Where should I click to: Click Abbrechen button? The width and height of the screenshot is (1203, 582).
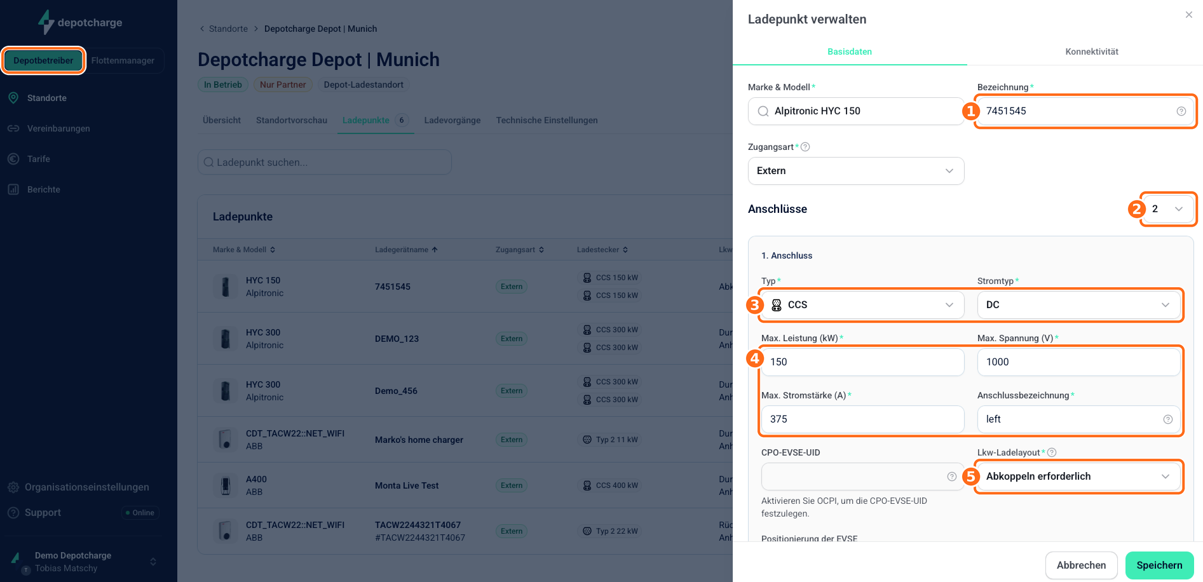1081,565
